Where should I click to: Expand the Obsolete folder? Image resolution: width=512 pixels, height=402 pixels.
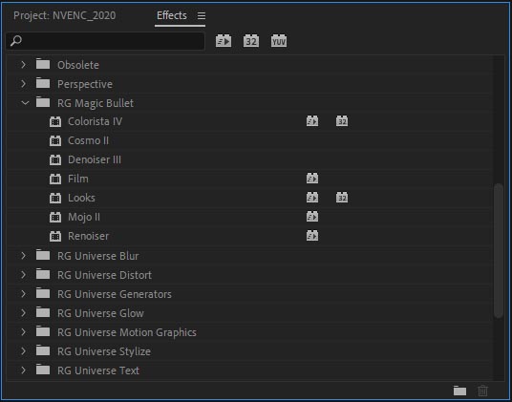pos(24,65)
